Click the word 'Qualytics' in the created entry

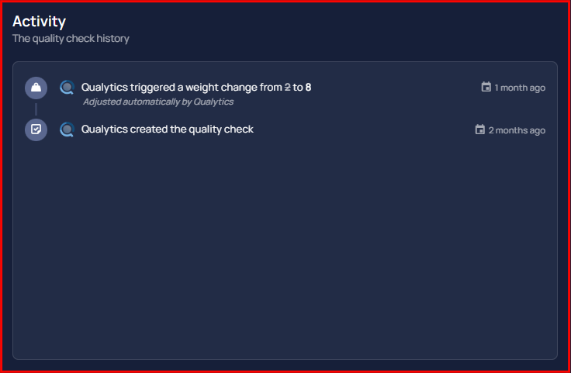pos(105,130)
